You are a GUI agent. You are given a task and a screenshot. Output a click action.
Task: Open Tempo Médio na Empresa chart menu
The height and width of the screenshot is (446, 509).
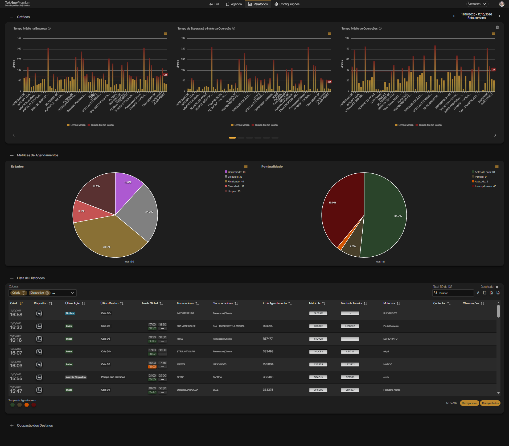pyautogui.click(x=165, y=34)
